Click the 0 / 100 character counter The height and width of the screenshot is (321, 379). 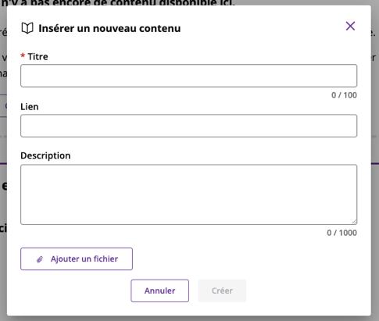click(344, 95)
